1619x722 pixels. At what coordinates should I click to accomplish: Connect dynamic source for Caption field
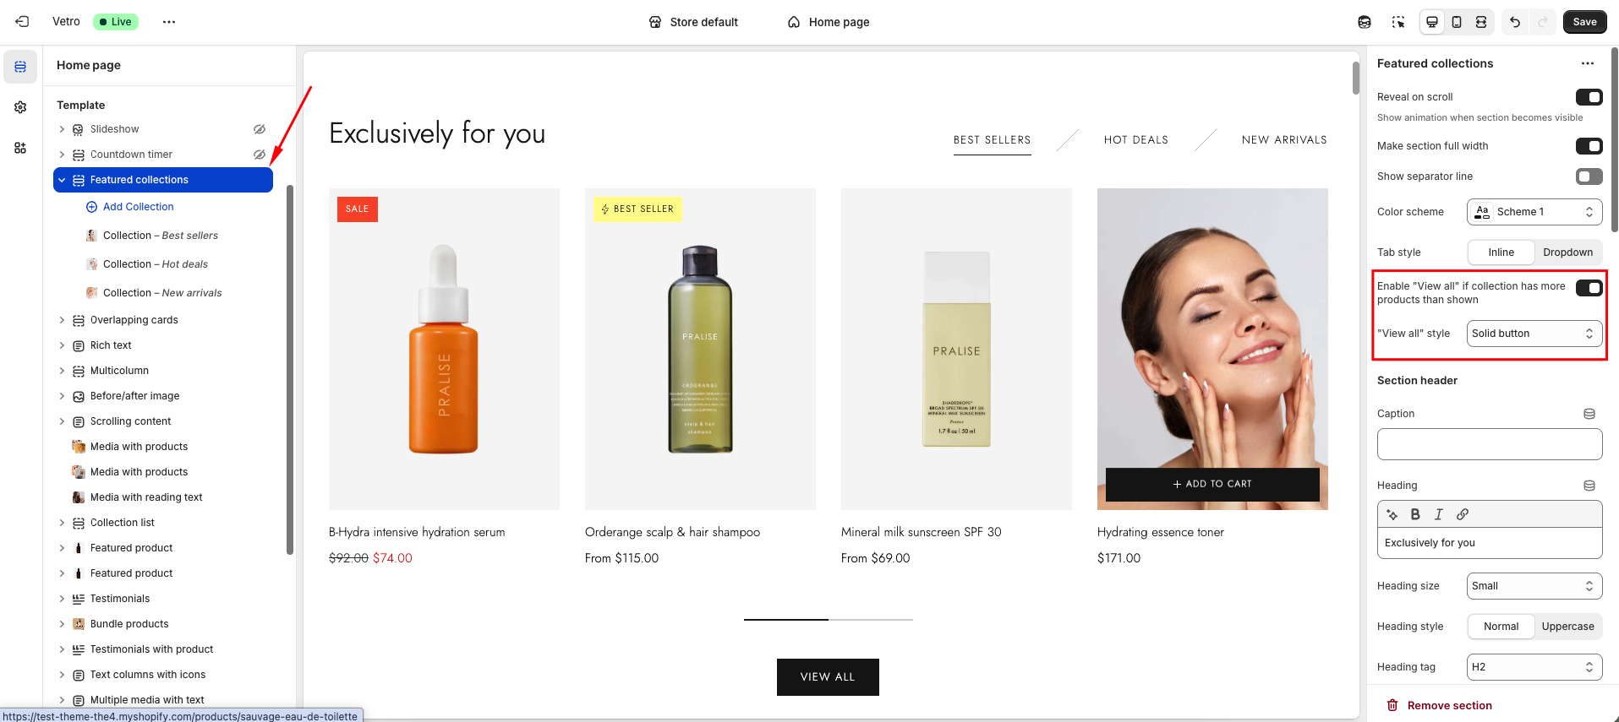click(1589, 414)
